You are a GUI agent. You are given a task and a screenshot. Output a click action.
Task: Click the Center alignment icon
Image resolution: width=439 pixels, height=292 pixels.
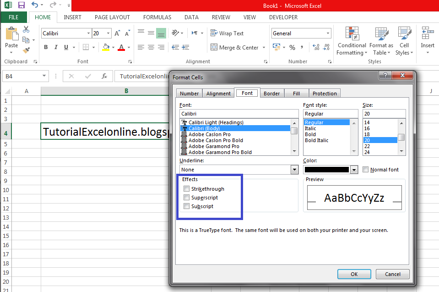pos(151,47)
